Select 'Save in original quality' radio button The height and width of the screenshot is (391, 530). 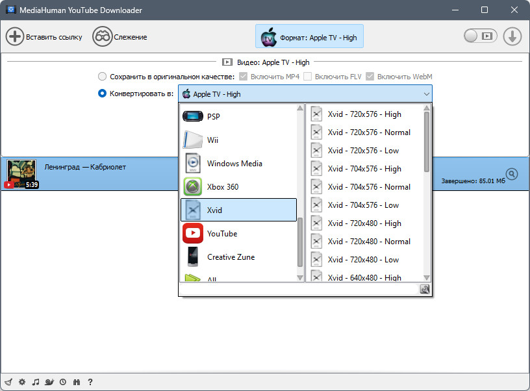tap(102, 77)
